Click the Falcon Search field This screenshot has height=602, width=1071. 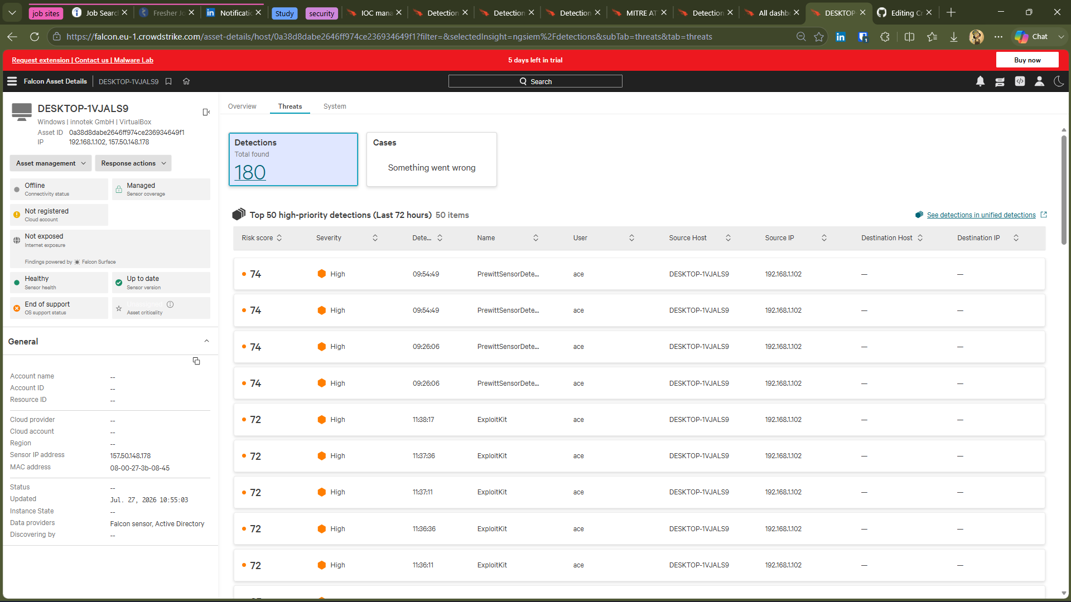[x=535, y=81]
